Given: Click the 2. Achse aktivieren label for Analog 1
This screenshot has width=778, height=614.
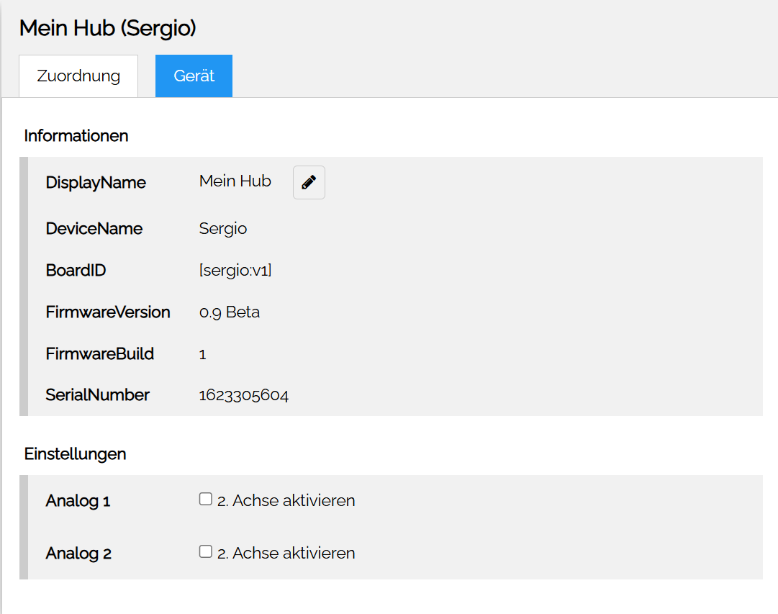Looking at the screenshot, I should tap(284, 500).
